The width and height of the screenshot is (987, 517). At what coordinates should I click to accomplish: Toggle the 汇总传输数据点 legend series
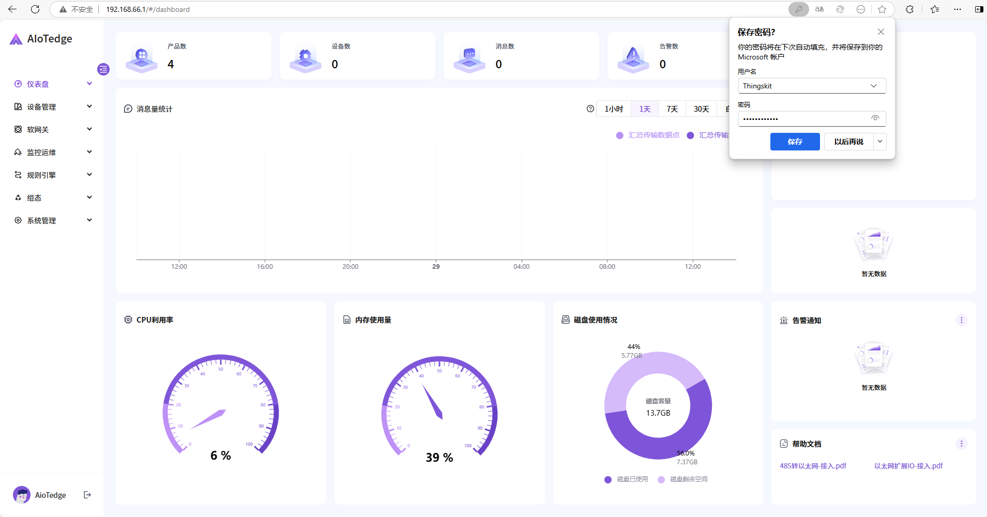coord(648,135)
